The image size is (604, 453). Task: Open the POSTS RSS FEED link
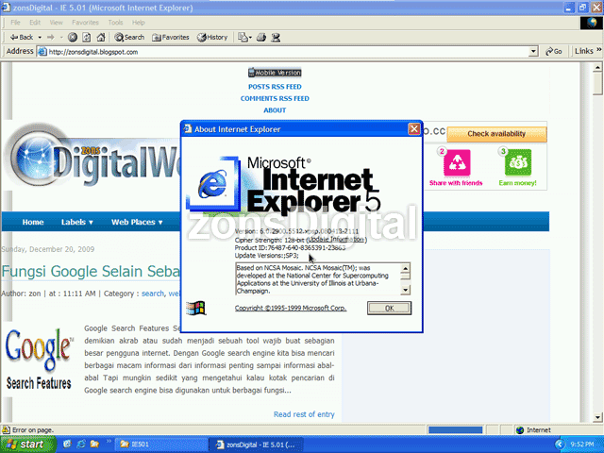[x=275, y=87]
